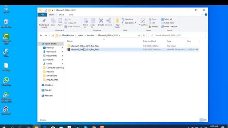Open Step_by_Step folder

pos(52,80)
